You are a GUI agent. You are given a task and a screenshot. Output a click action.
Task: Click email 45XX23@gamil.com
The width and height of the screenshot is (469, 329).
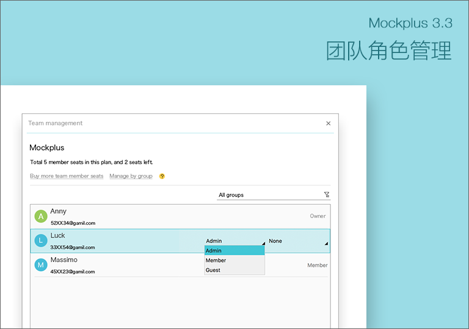point(73,272)
